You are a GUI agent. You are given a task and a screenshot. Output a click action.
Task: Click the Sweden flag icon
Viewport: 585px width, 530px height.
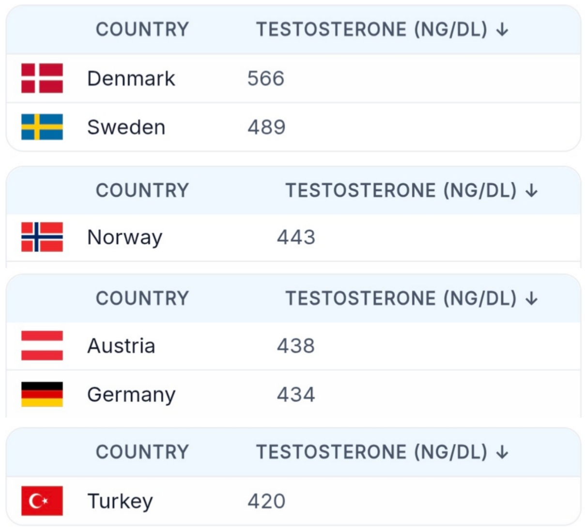click(x=42, y=127)
